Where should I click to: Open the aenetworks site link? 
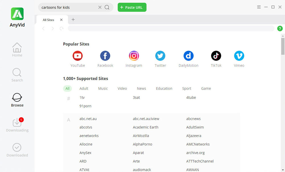point(89,136)
